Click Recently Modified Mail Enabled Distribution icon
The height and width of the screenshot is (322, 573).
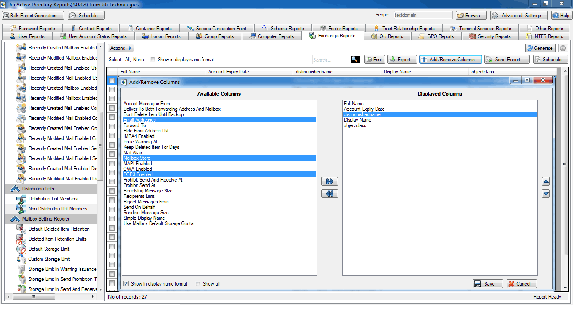pyautogui.click(x=21, y=179)
